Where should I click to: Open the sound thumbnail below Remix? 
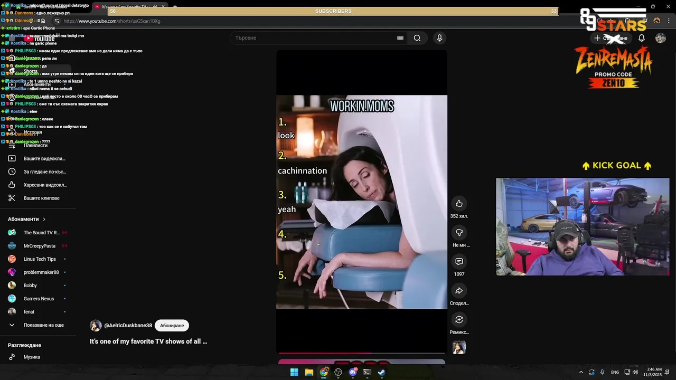pos(459,347)
